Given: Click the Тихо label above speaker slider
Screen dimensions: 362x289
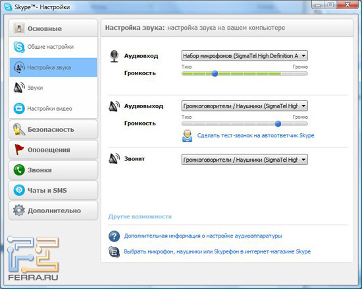Looking at the screenshot, I should (186, 117).
